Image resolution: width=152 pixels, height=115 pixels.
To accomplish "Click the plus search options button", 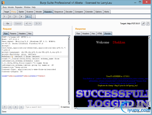I will click(x=16, y=107).
